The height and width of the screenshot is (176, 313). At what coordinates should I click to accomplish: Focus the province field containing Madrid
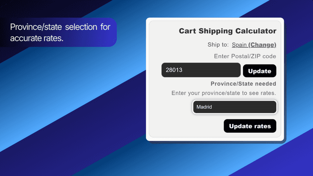pos(234,107)
